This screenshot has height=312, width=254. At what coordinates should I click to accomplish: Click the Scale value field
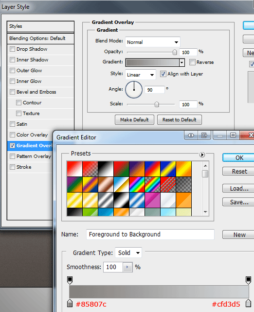[188, 104]
